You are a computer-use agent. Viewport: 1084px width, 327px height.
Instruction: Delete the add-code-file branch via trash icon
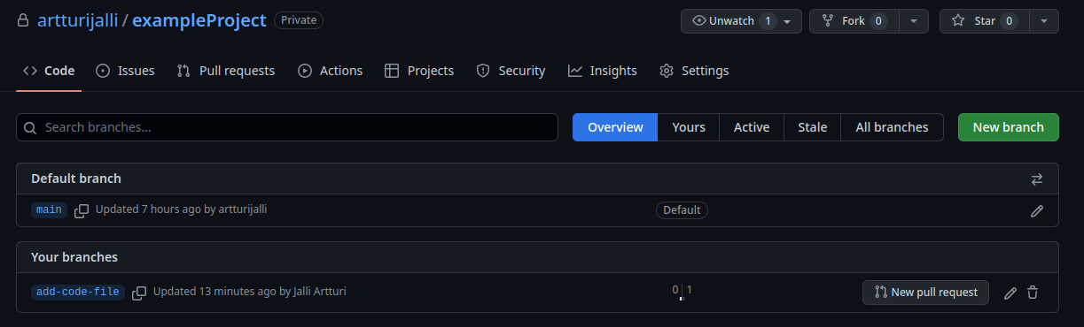[x=1033, y=293]
